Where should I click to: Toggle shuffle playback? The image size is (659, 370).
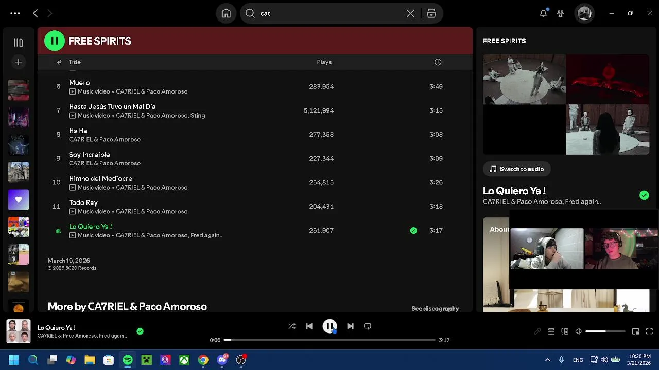tap(292, 326)
